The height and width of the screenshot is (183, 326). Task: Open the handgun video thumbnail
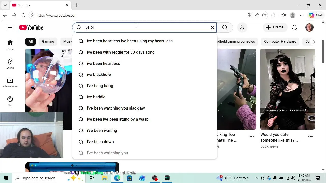(237, 89)
